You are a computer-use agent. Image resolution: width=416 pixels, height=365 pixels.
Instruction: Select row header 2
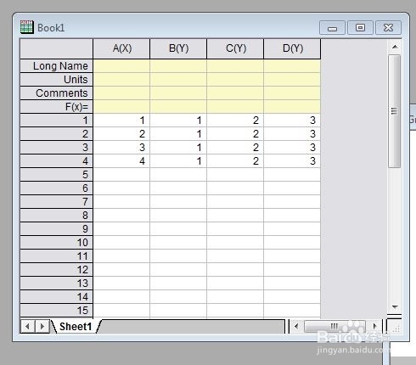57,134
